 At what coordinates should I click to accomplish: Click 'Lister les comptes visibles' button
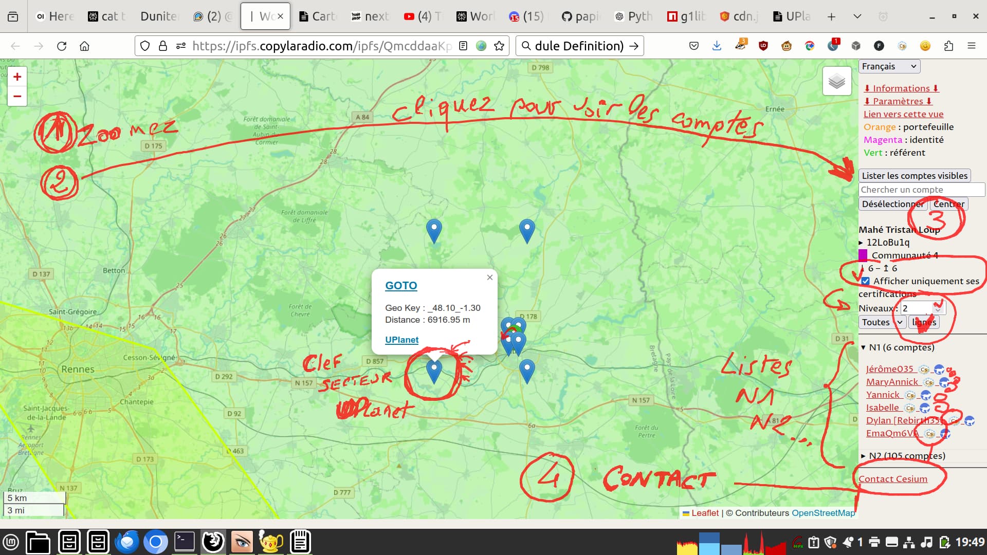915,176
